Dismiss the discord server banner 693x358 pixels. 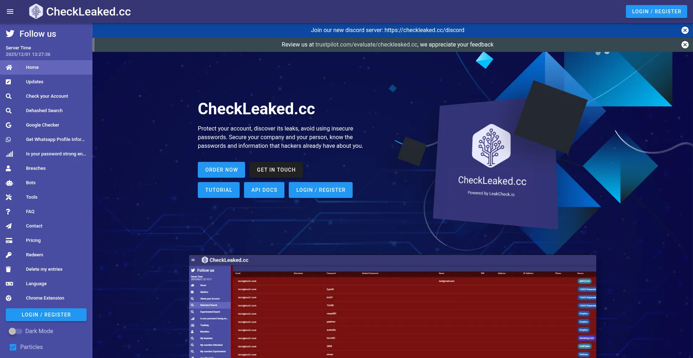[x=685, y=30]
